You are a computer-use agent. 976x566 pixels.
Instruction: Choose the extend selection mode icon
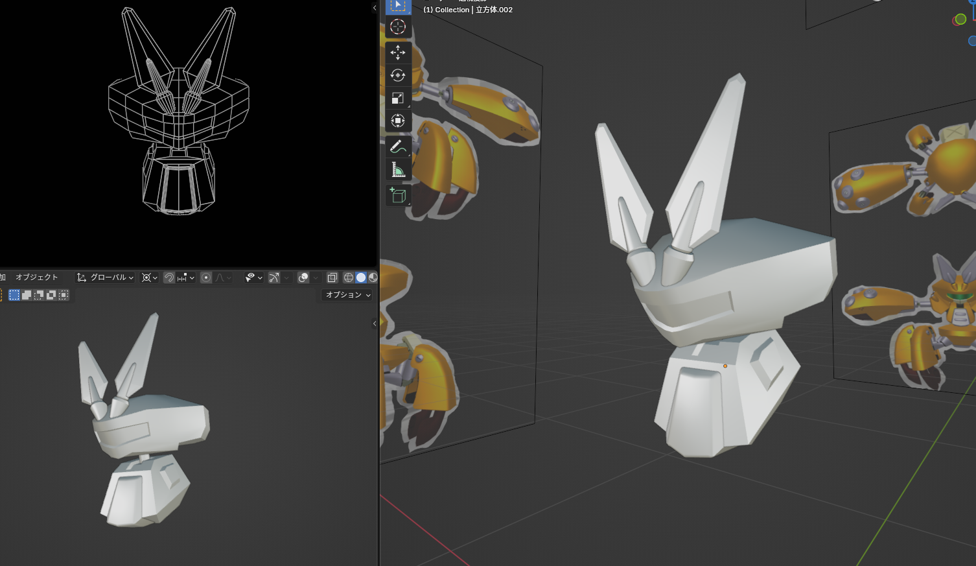coord(27,295)
